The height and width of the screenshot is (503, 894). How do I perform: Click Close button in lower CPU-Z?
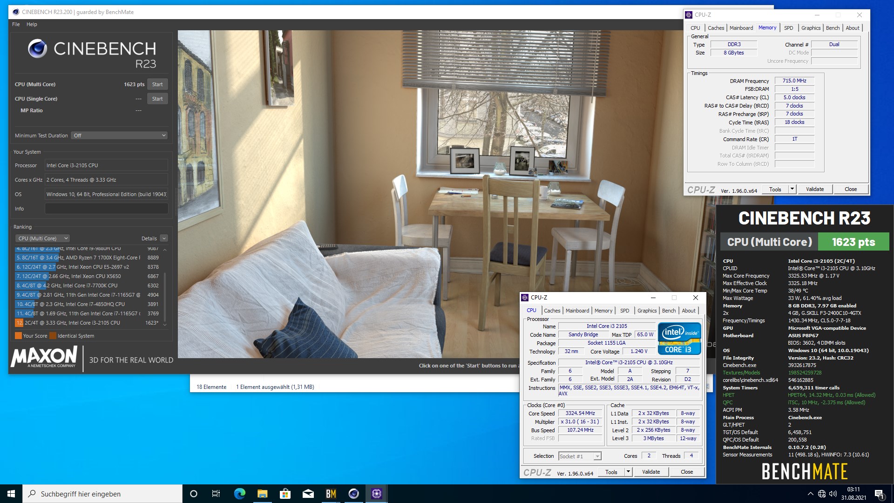pyautogui.click(x=687, y=472)
